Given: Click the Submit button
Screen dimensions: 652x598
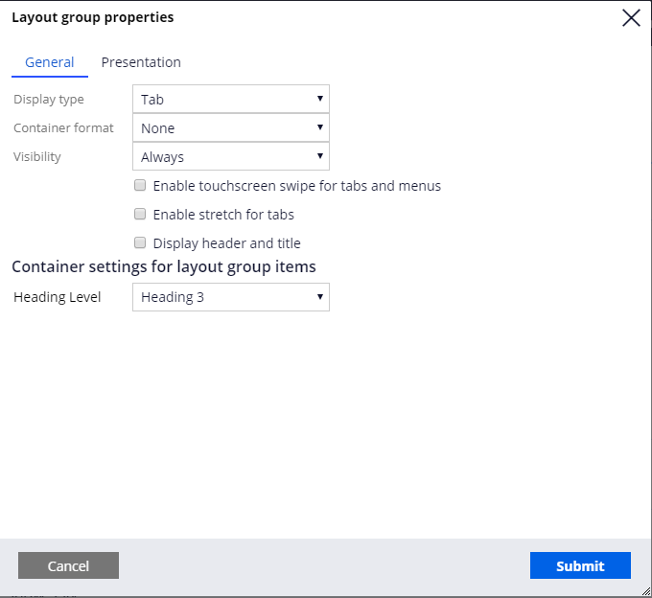Looking at the screenshot, I should [580, 565].
